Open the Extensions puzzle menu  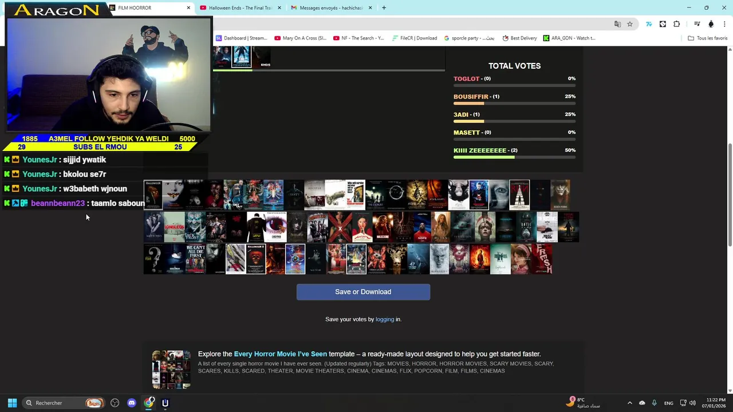[x=677, y=24]
